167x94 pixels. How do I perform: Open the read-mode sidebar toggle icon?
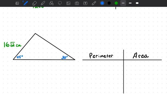[17, 3]
